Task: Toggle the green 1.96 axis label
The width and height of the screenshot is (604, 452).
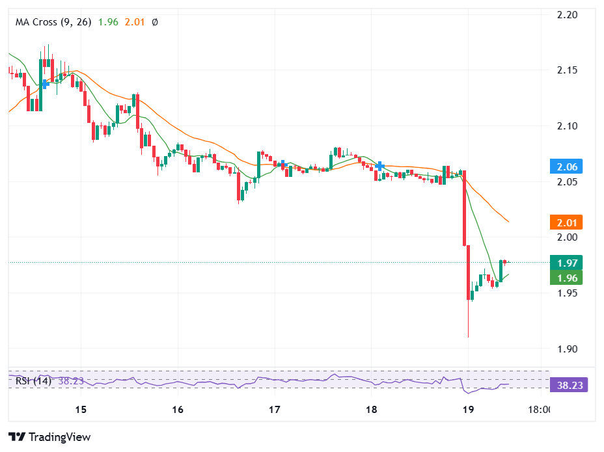Action: pyautogui.click(x=566, y=278)
